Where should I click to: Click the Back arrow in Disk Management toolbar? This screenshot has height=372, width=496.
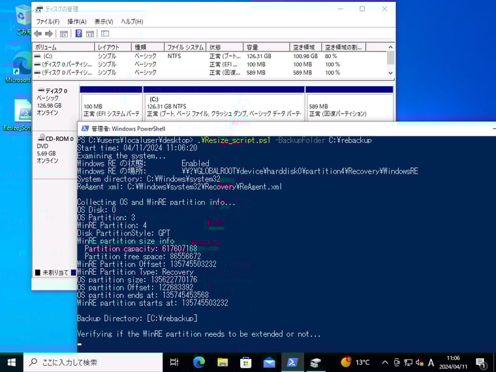coord(38,33)
